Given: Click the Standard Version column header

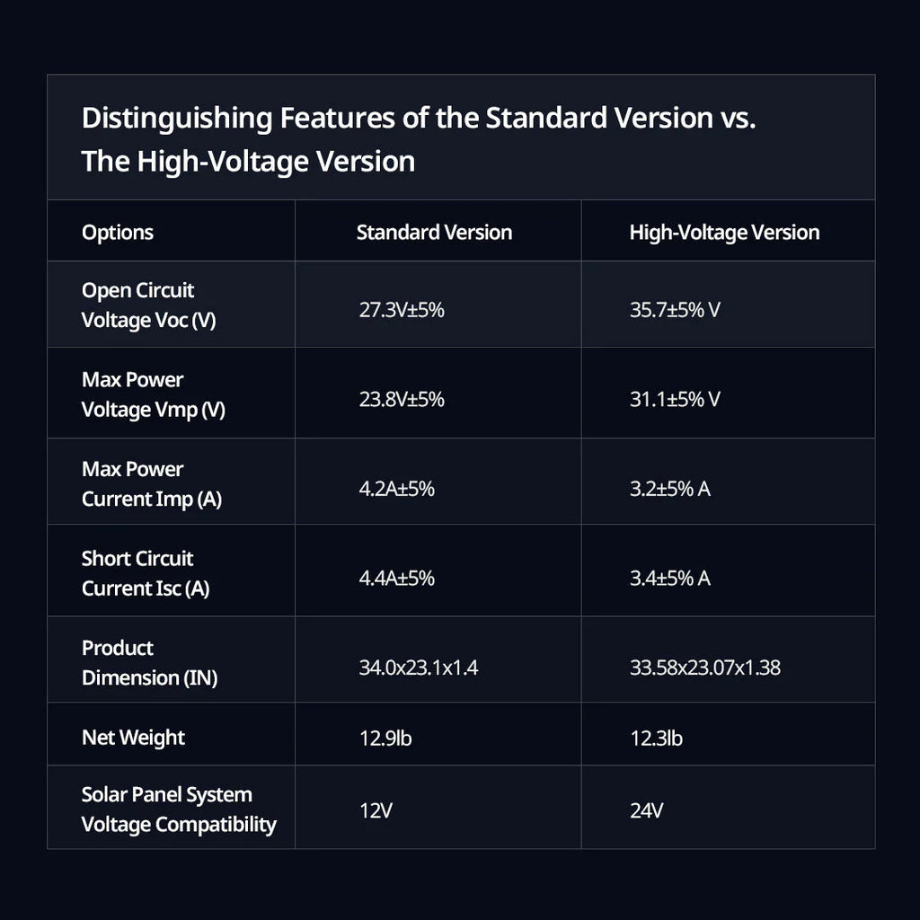Looking at the screenshot, I should tap(434, 232).
